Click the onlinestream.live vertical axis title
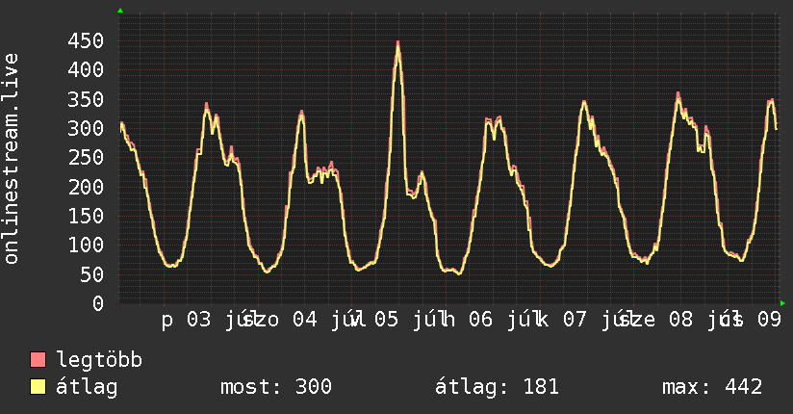The width and height of the screenshot is (793, 414). tap(12, 159)
